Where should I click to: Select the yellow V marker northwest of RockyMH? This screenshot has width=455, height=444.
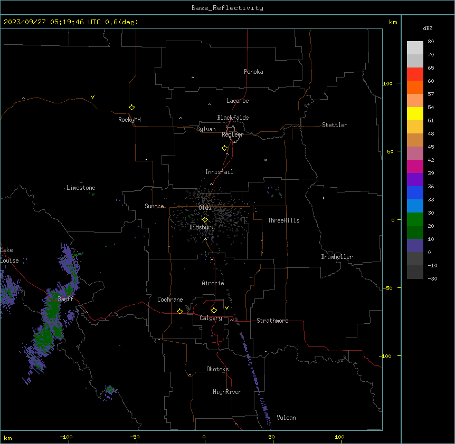(92, 97)
